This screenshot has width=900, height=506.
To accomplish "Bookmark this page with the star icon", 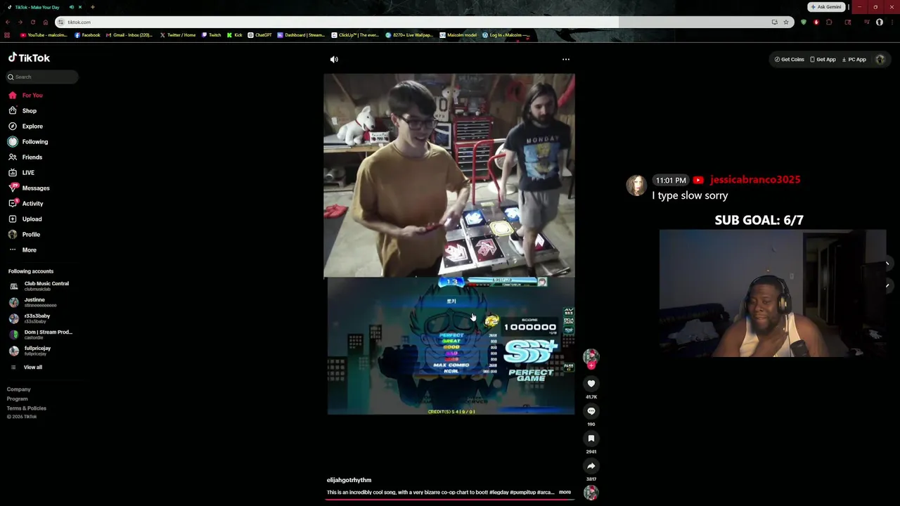I will [786, 22].
